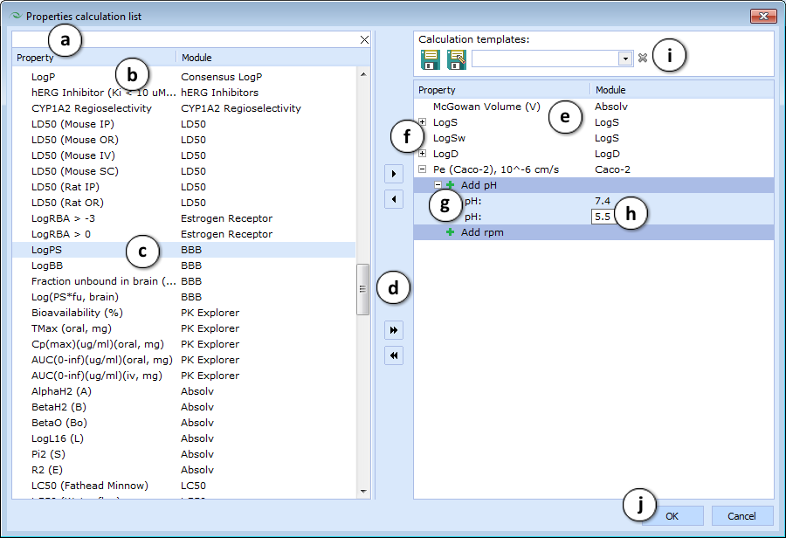Screen dimensions: 786x538
Task: Click the right list Property column header
Action: (502, 90)
